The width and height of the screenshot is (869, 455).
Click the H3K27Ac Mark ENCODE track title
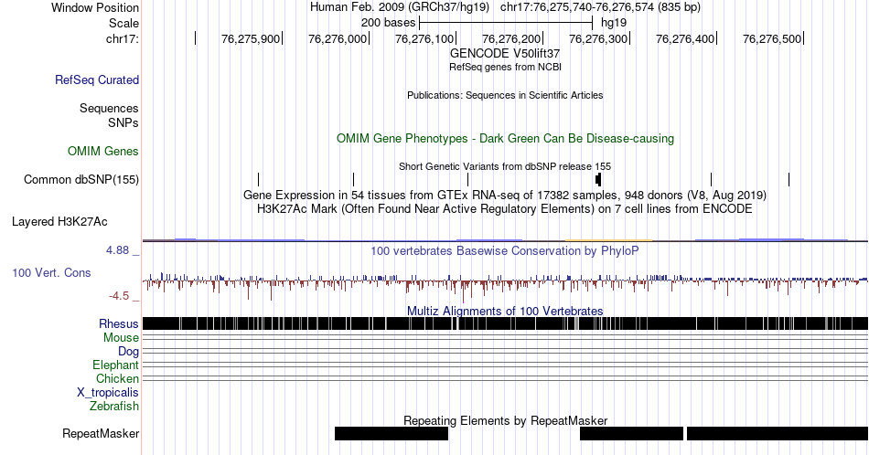[505, 208]
